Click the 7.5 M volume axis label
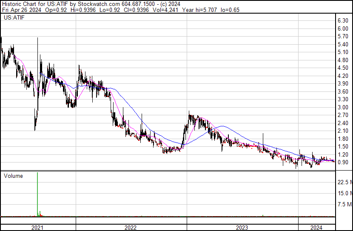353x231 pixels. (345, 205)
